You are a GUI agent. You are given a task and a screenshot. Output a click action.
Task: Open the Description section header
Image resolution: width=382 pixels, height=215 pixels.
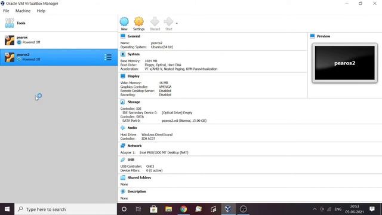click(137, 191)
